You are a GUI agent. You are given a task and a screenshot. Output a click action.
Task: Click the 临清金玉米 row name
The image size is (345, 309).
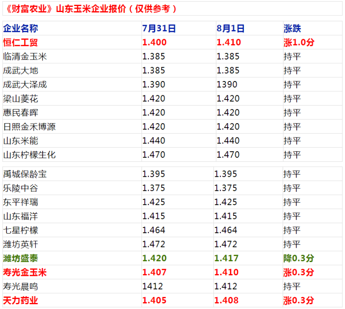[x=25, y=56]
